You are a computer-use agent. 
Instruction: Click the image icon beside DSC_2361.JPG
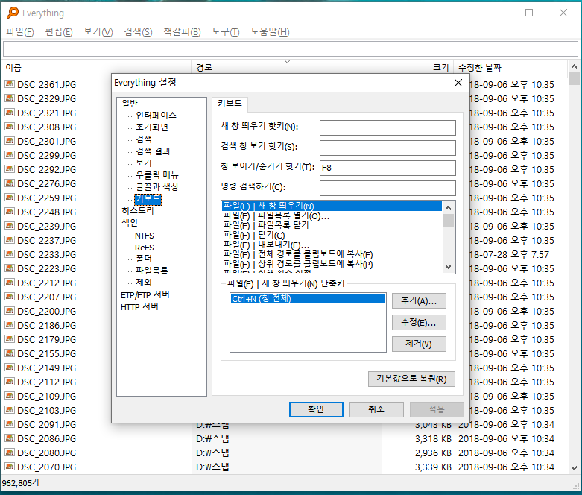[x=10, y=84]
